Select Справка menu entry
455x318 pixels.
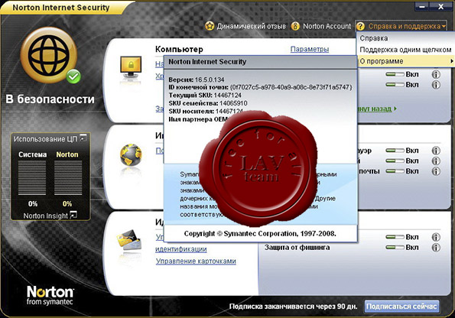click(374, 38)
